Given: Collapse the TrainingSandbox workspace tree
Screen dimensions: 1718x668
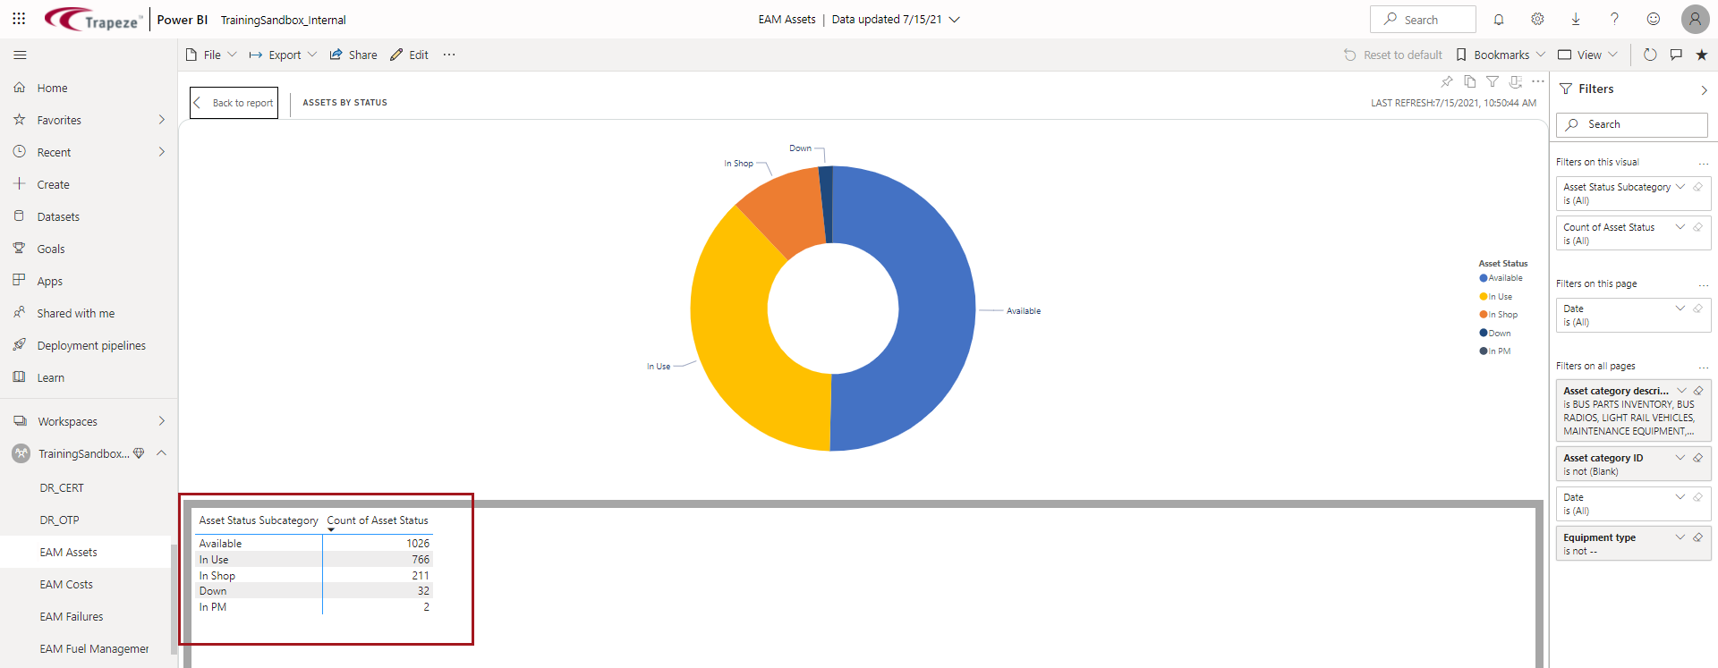Looking at the screenshot, I should click(161, 453).
